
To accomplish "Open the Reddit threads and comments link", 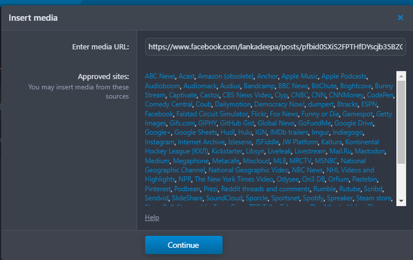I will tap(265, 189).
